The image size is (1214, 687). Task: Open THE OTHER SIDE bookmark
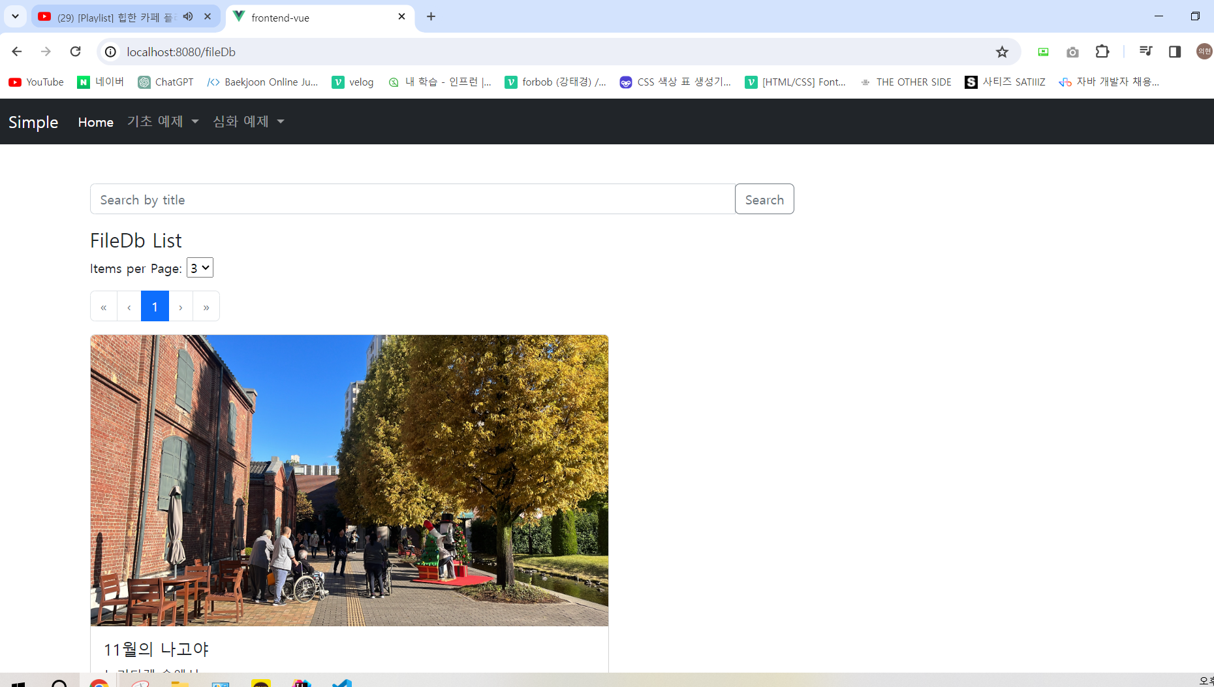pyautogui.click(x=905, y=82)
